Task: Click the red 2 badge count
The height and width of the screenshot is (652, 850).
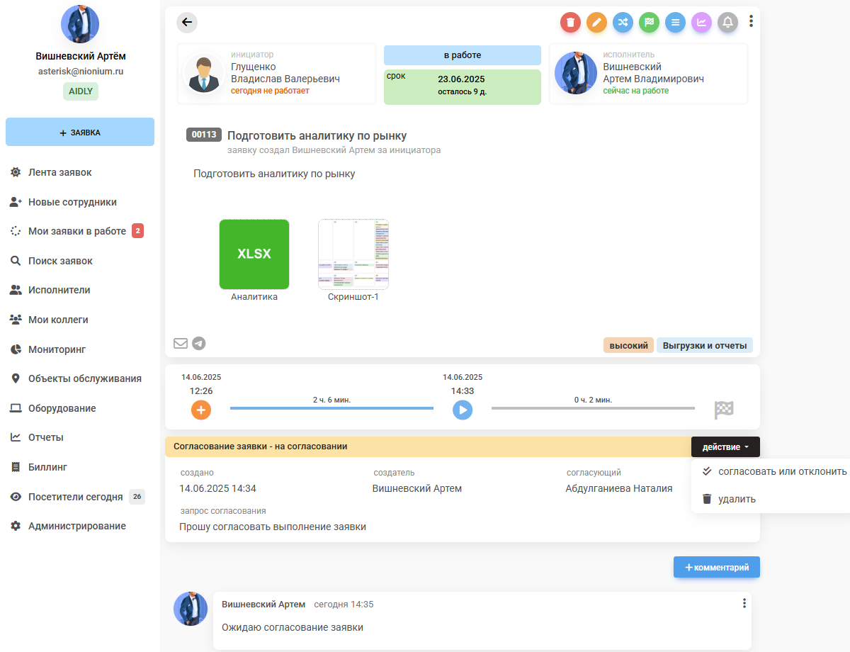Action: (138, 231)
